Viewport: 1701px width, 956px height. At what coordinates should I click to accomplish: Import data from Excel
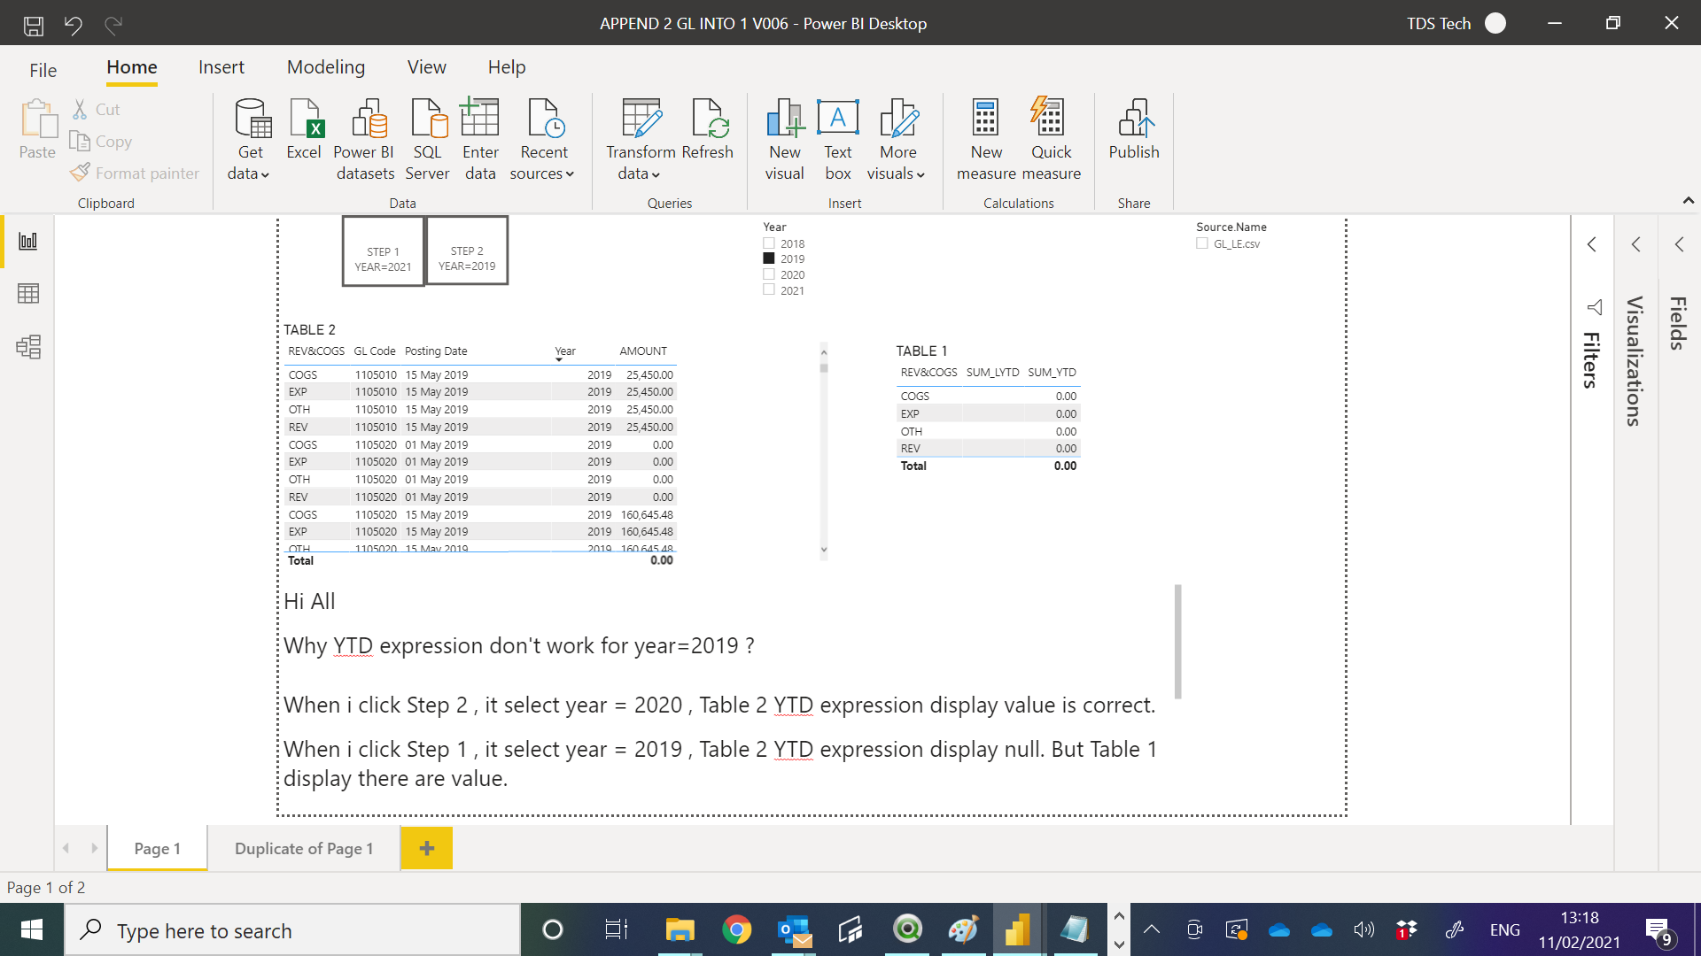tap(304, 129)
